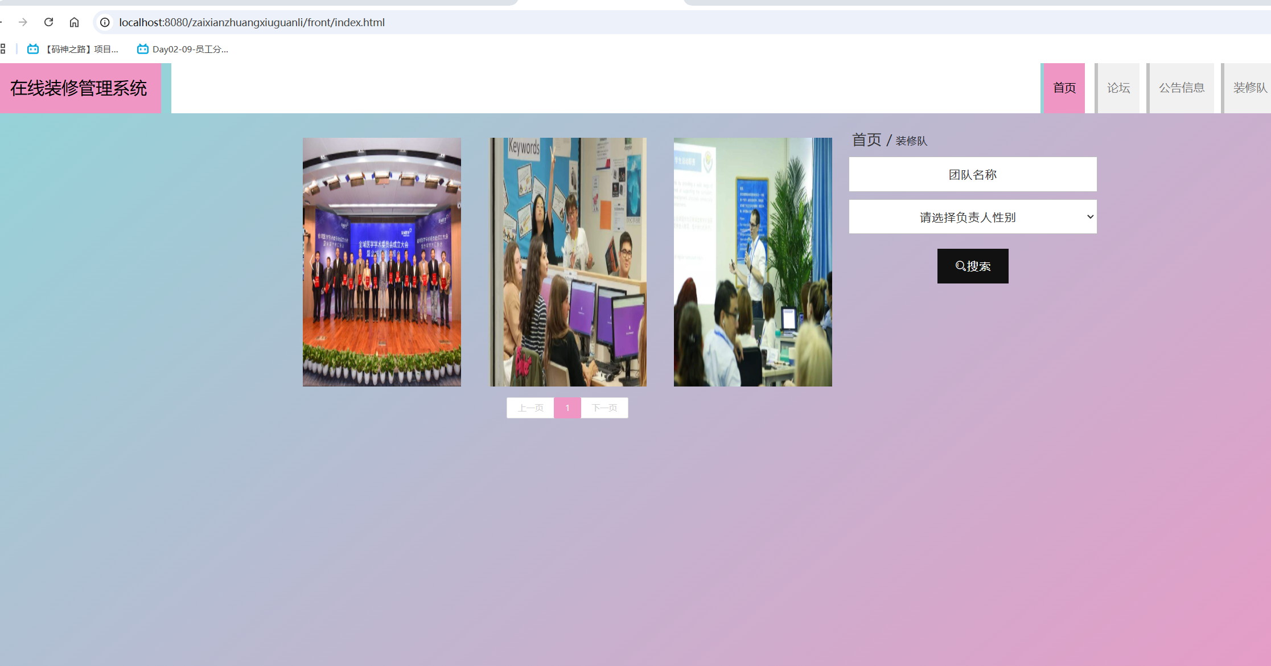
Task: Click the 搜索 button with magnifier icon
Action: 973,266
